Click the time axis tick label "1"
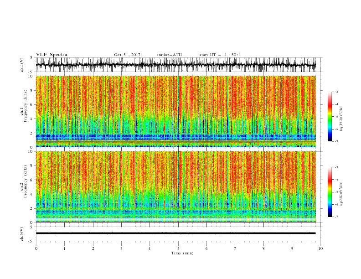This screenshot has height=279, width=361. [64, 248]
